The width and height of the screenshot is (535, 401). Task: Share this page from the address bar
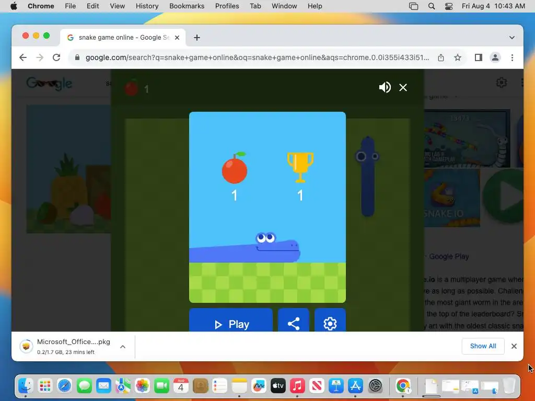[x=441, y=57]
